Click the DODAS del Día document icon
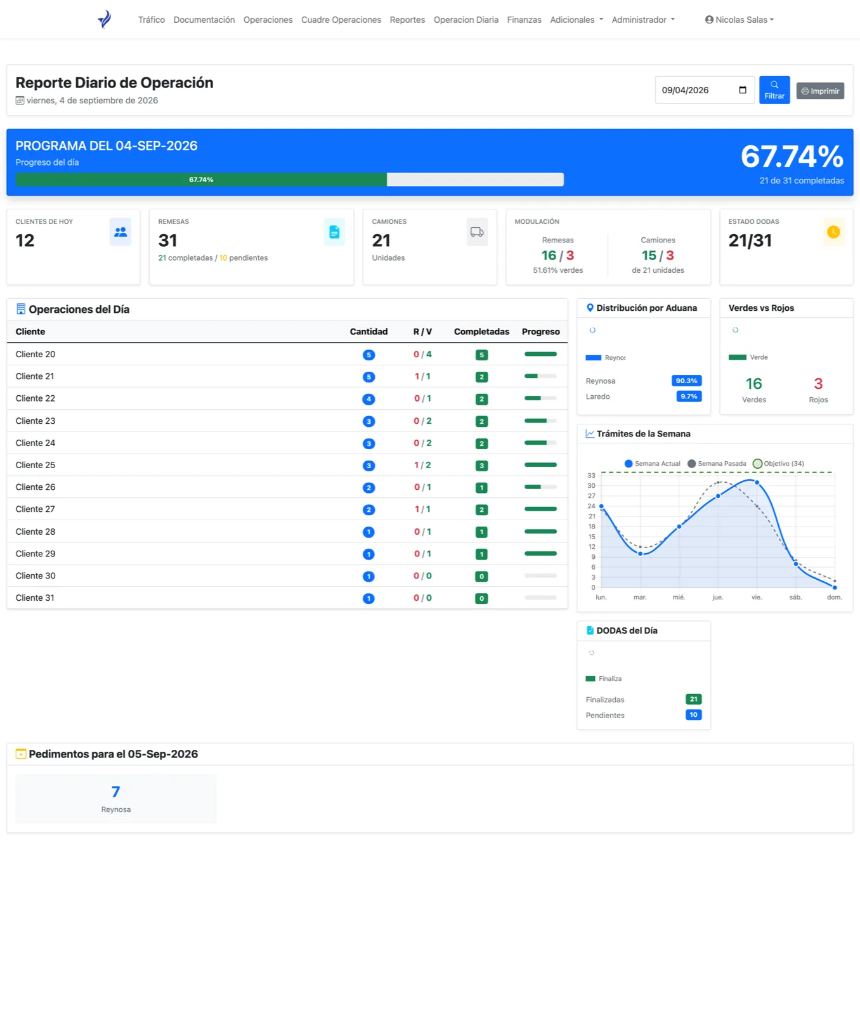This screenshot has width=860, height=1015. pos(590,631)
